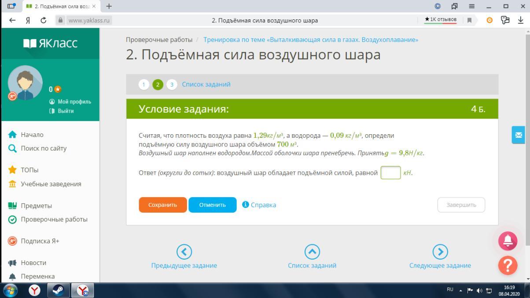Open the blue envelope message tab

(519, 135)
